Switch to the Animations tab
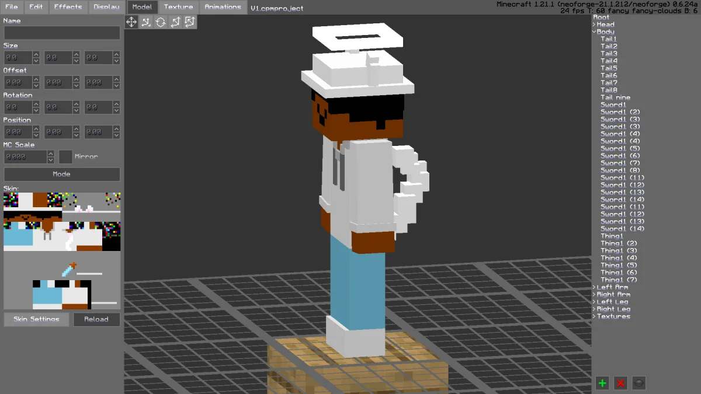The height and width of the screenshot is (394, 701). (223, 7)
